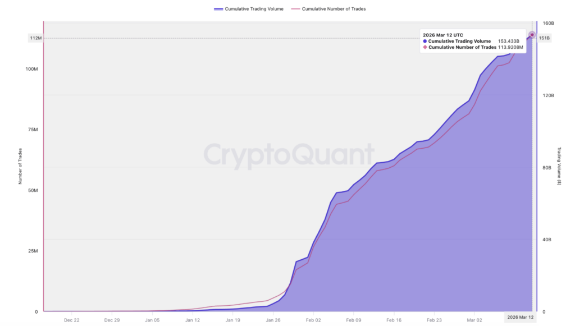Viewport: 575px width, 326px height.
Task: Click the Feb 02 date on the x-axis
Action: (x=313, y=320)
